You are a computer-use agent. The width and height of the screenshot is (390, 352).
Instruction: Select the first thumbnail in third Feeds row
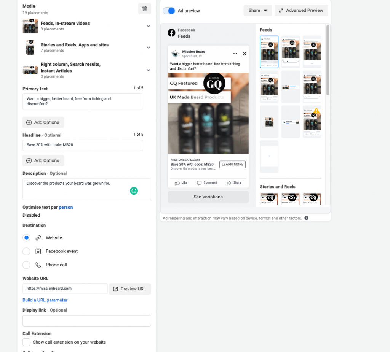click(x=269, y=122)
